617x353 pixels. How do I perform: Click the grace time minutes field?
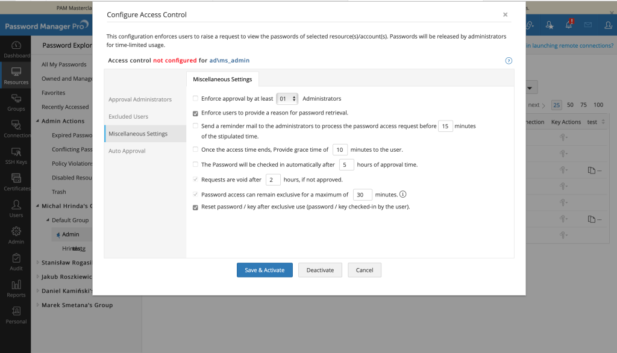(x=340, y=149)
